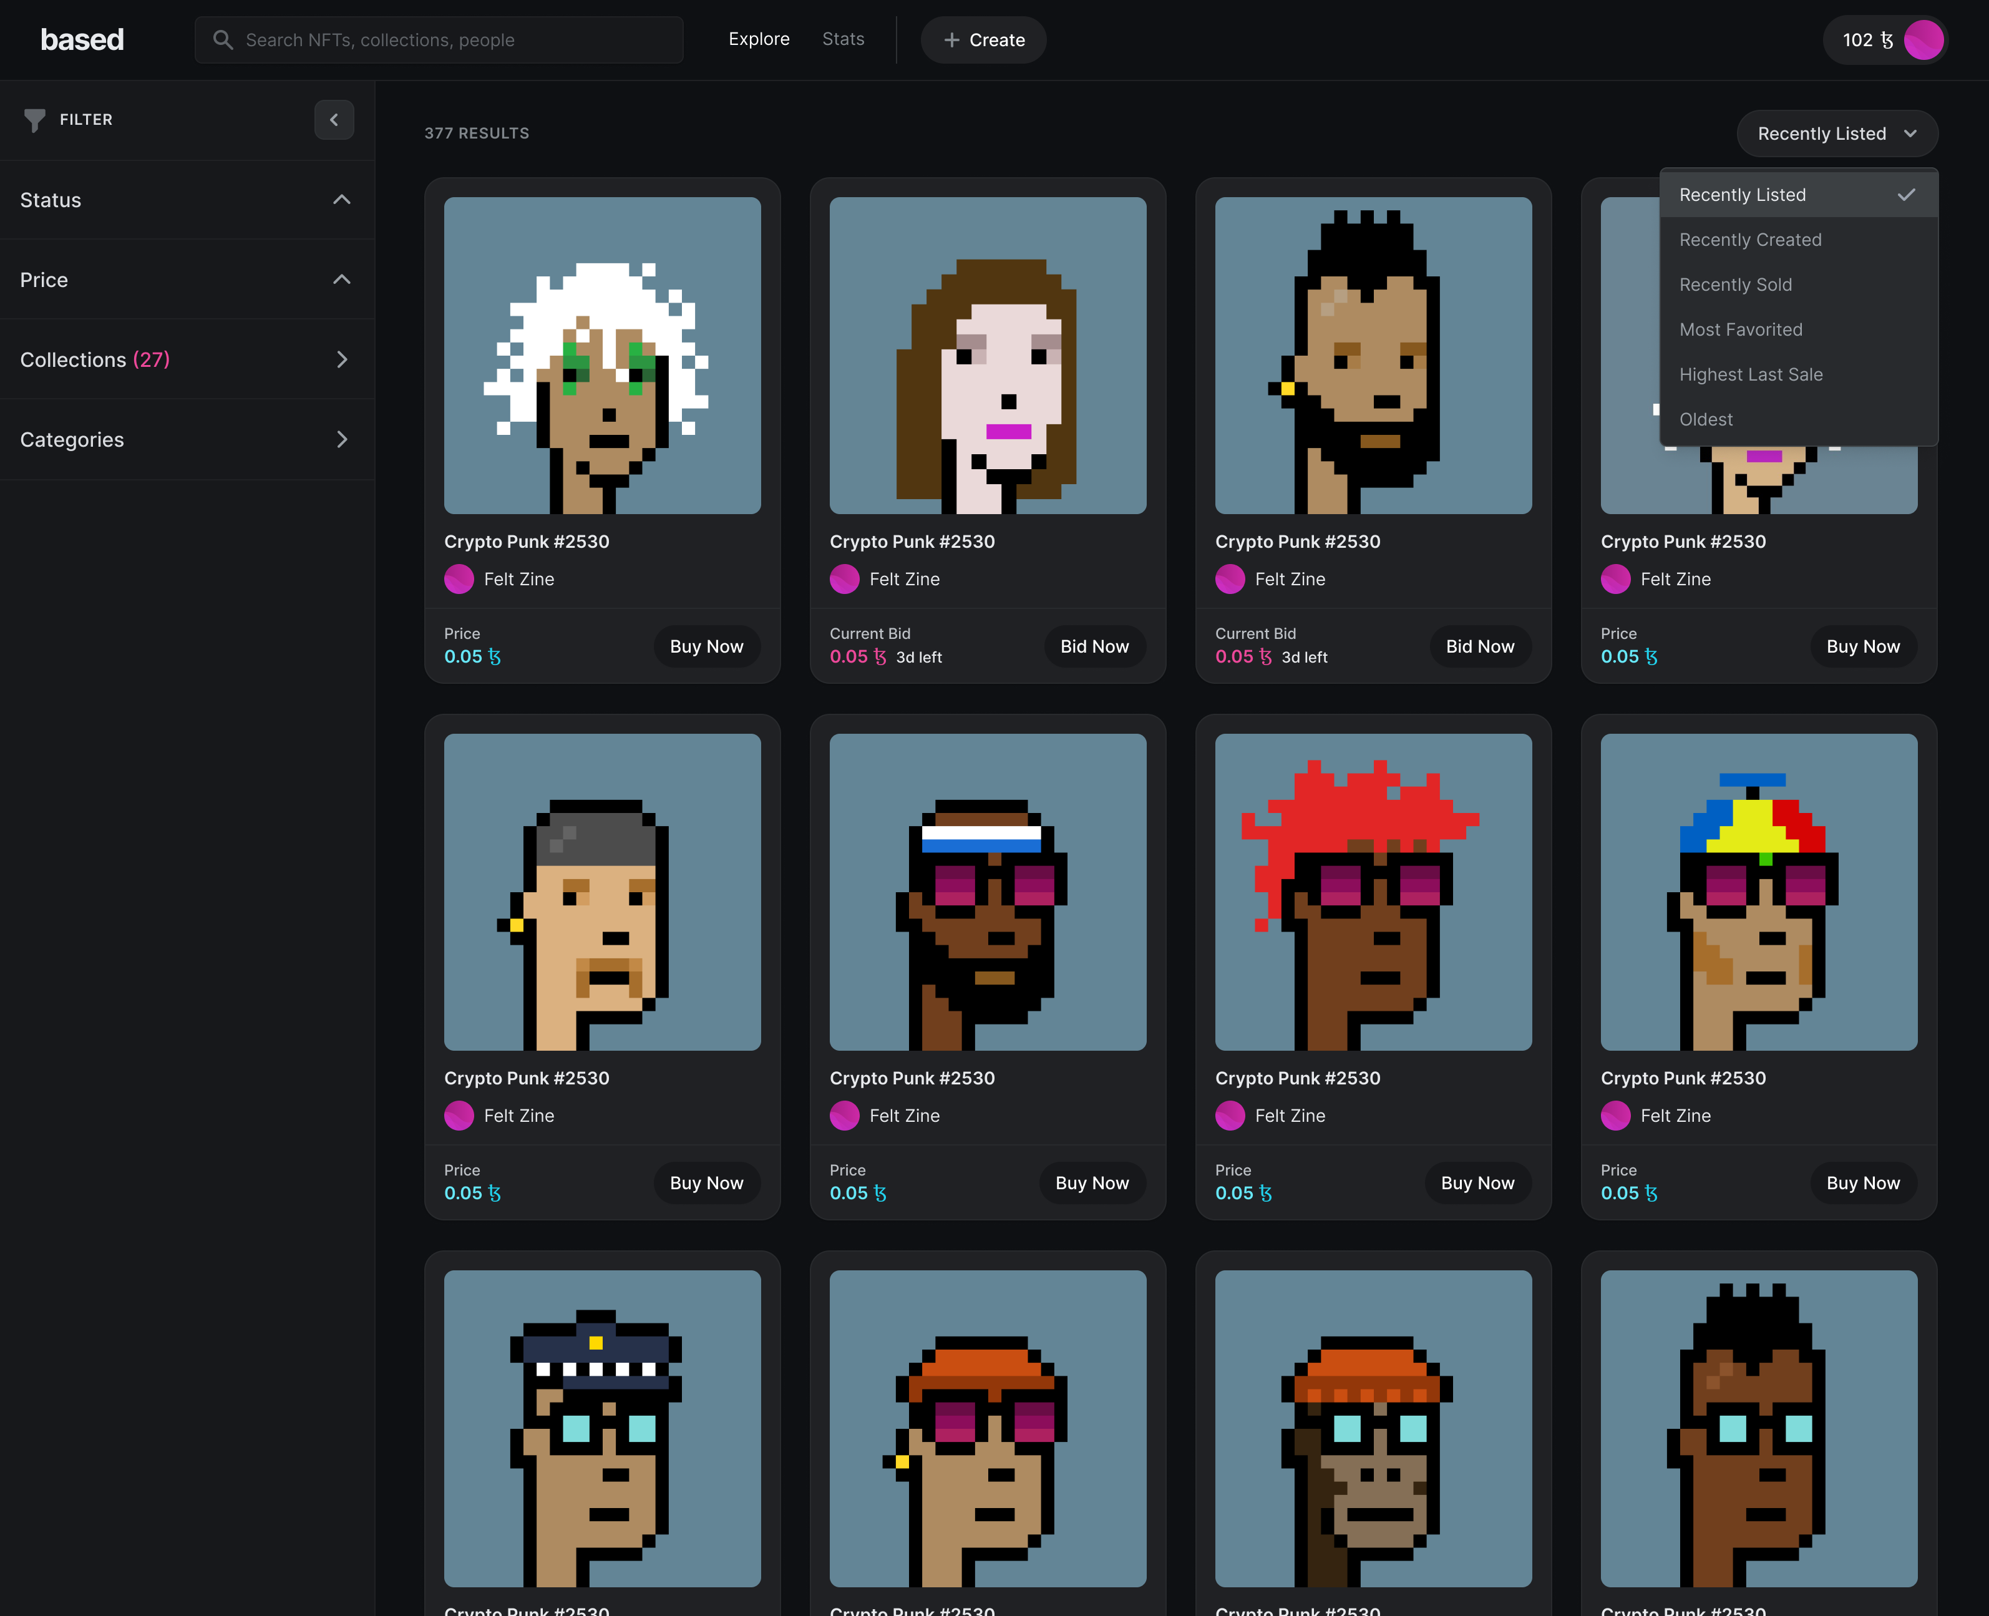This screenshot has width=1989, height=1616.
Task: Collapse the filter sidebar with the arrow button
Action: pyautogui.click(x=334, y=120)
